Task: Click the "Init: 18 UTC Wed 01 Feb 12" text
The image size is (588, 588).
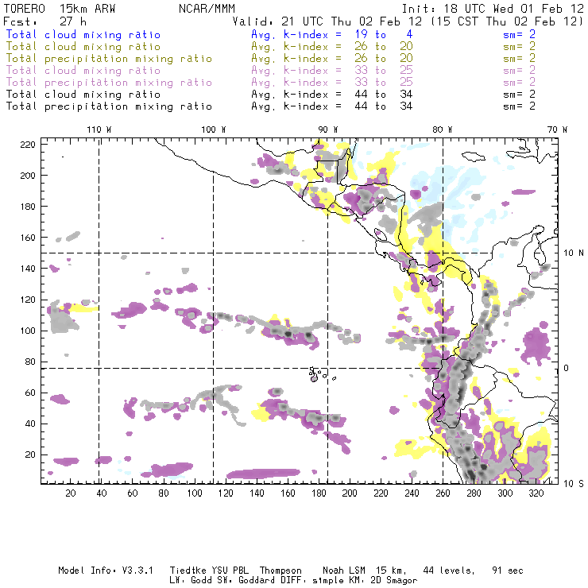Action: click(493, 9)
